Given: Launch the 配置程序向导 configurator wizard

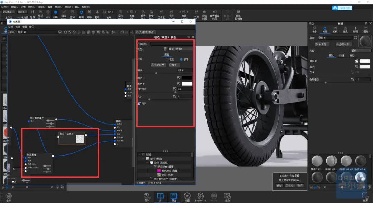Looking at the screenshot, I should pos(214,15).
